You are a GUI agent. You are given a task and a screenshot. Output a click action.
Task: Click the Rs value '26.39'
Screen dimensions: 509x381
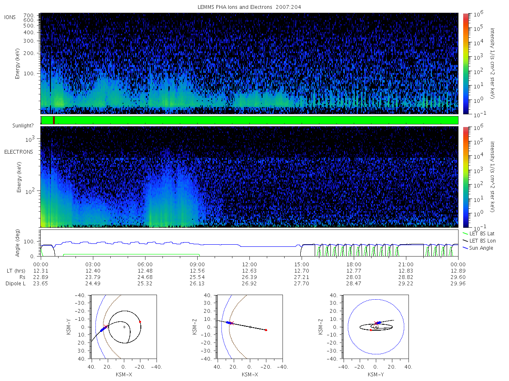pos(249,277)
